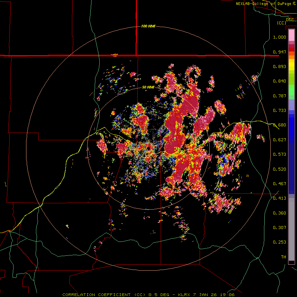Click the 0.787 scale value
The width and height of the screenshot is (297, 297).
(x=280, y=96)
